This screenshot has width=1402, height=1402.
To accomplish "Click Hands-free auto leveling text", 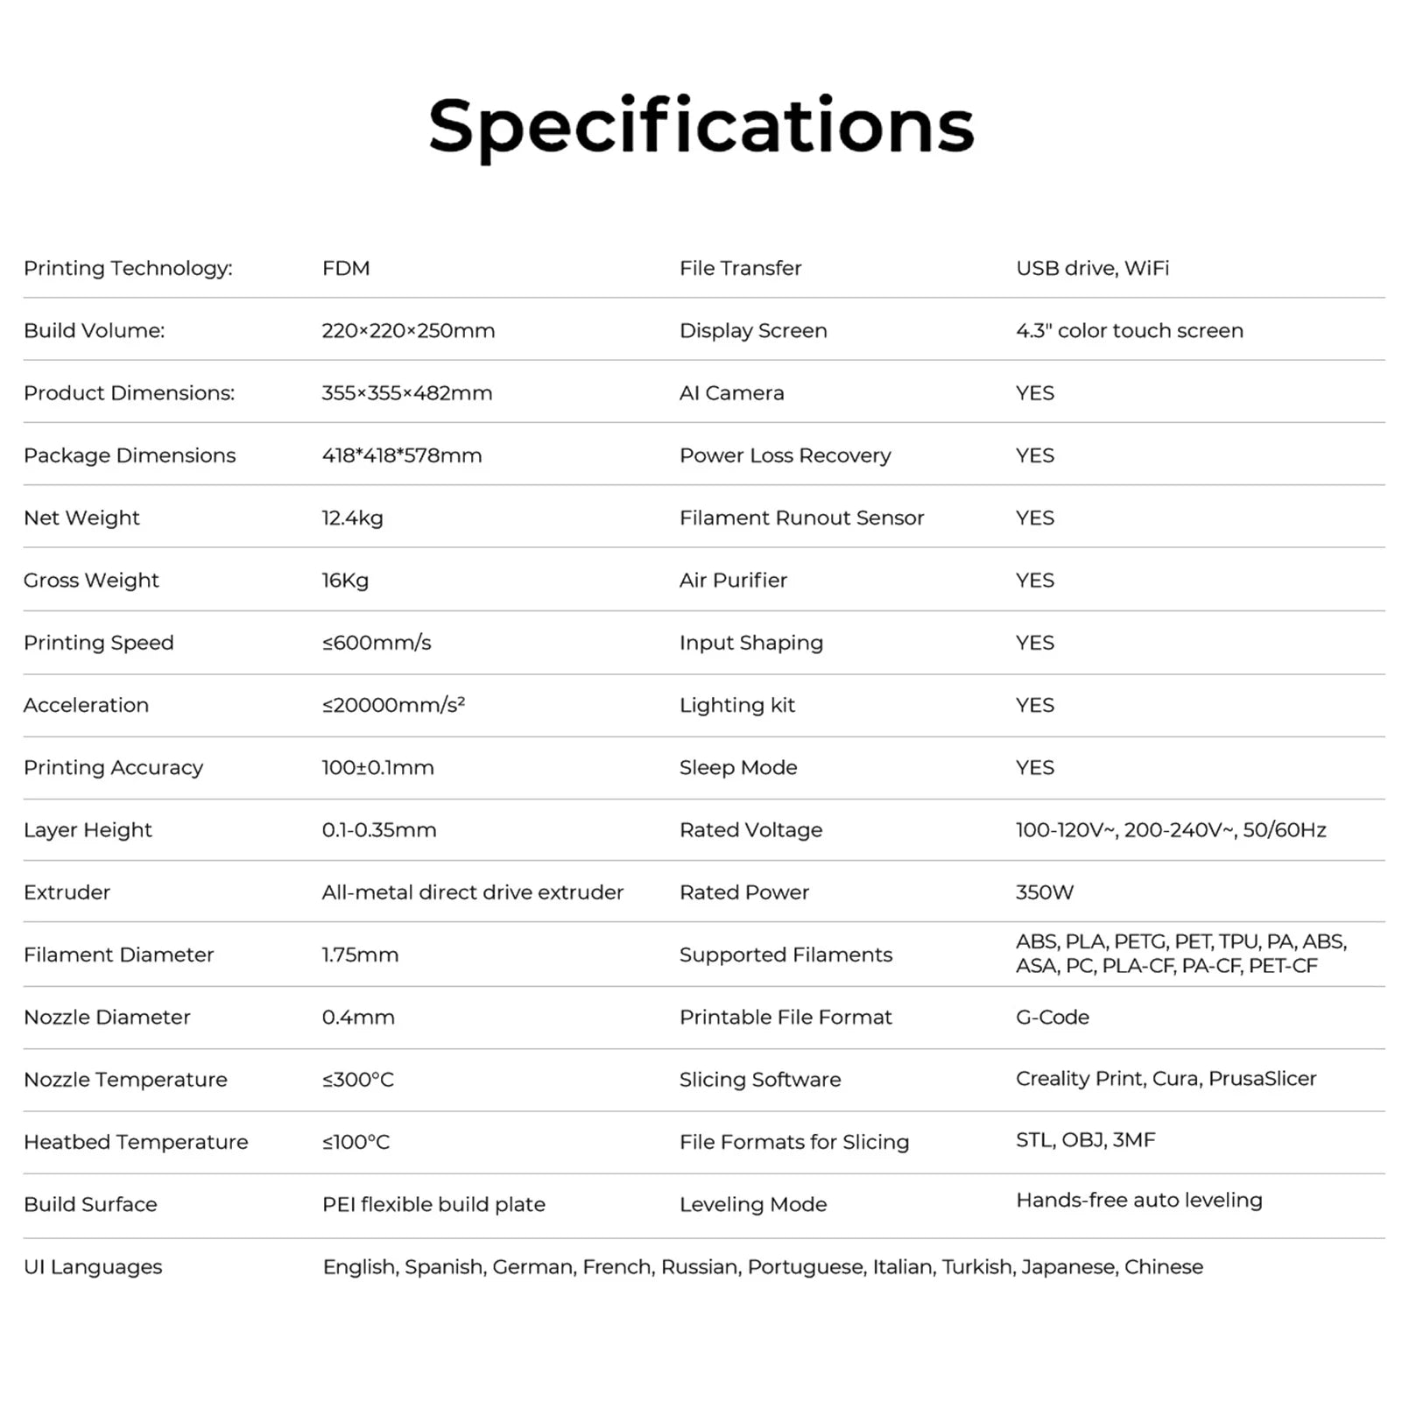I will point(1139,1201).
